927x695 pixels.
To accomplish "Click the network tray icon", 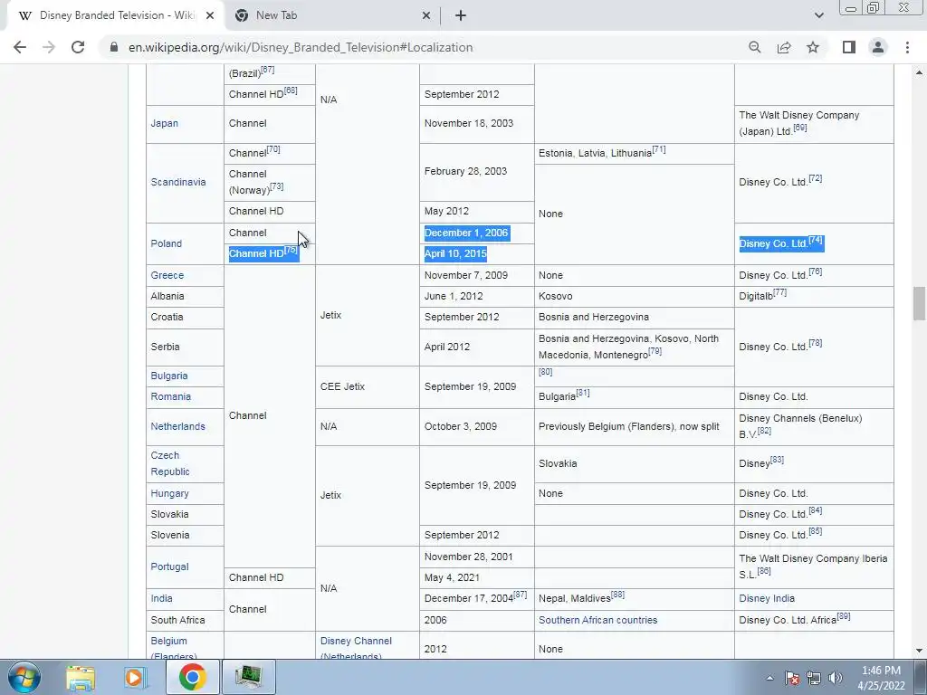I will point(814,679).
